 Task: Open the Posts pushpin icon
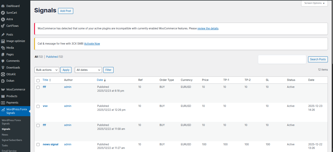(3, 35)
